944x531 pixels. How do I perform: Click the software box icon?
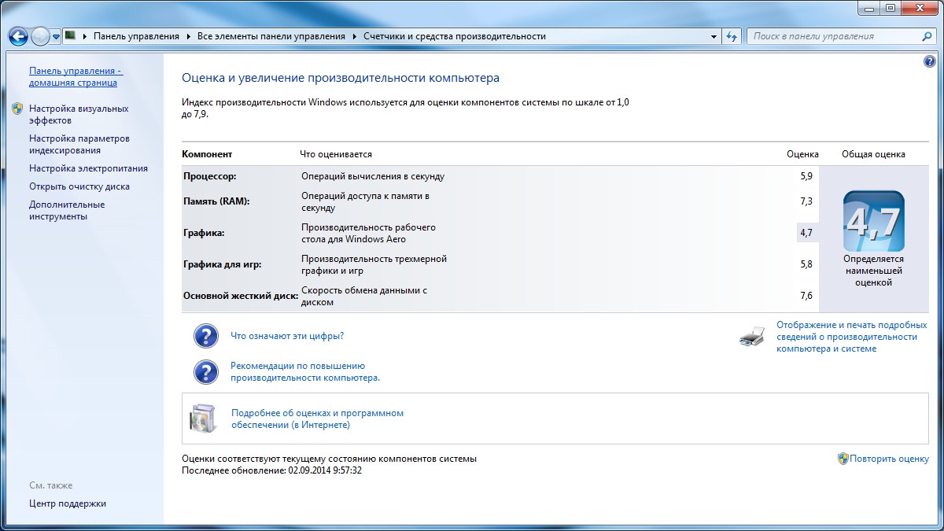click(x=201, y=418)
